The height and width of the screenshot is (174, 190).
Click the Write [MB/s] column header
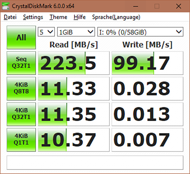[x=147, y=45]
